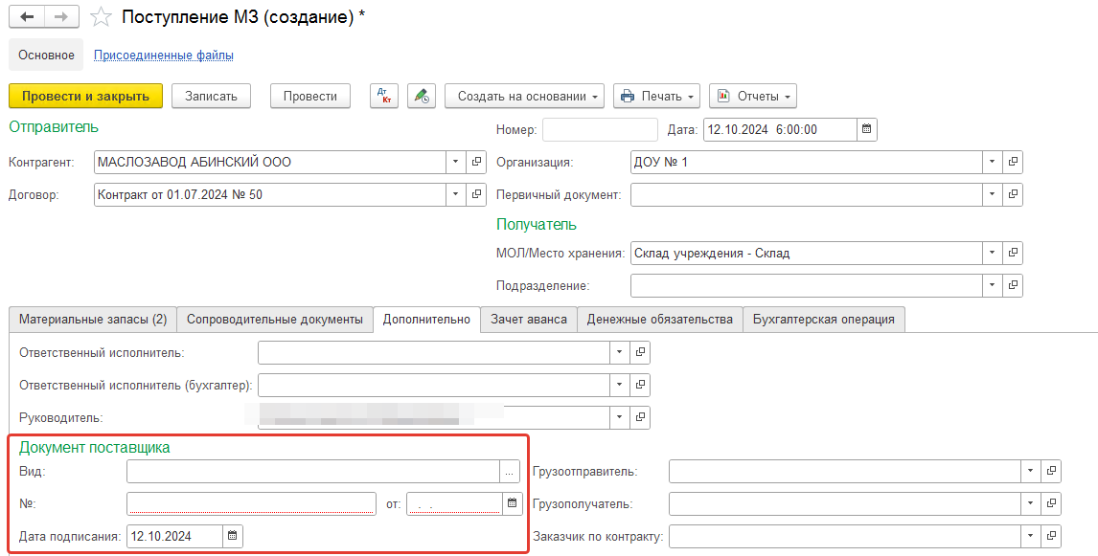Show Дт/Кт accounting entries icon
The image size is (1098, 556).
coord(384,96)
